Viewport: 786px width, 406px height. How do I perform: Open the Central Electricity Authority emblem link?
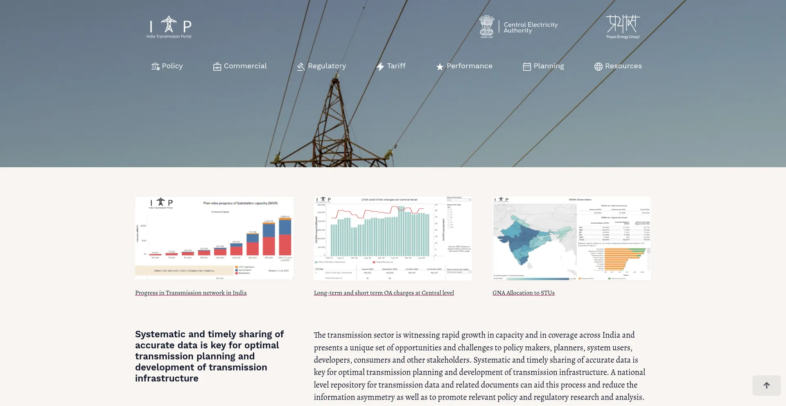click(487, 27)
